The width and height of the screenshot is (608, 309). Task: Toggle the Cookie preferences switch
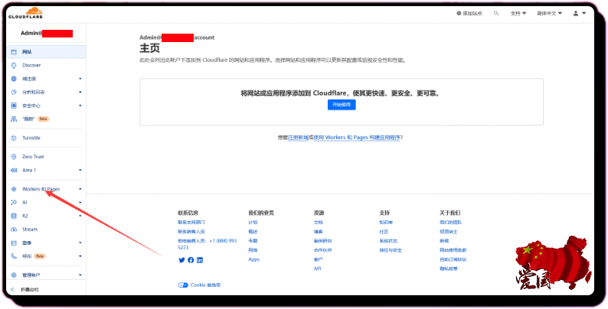point(183,285)
